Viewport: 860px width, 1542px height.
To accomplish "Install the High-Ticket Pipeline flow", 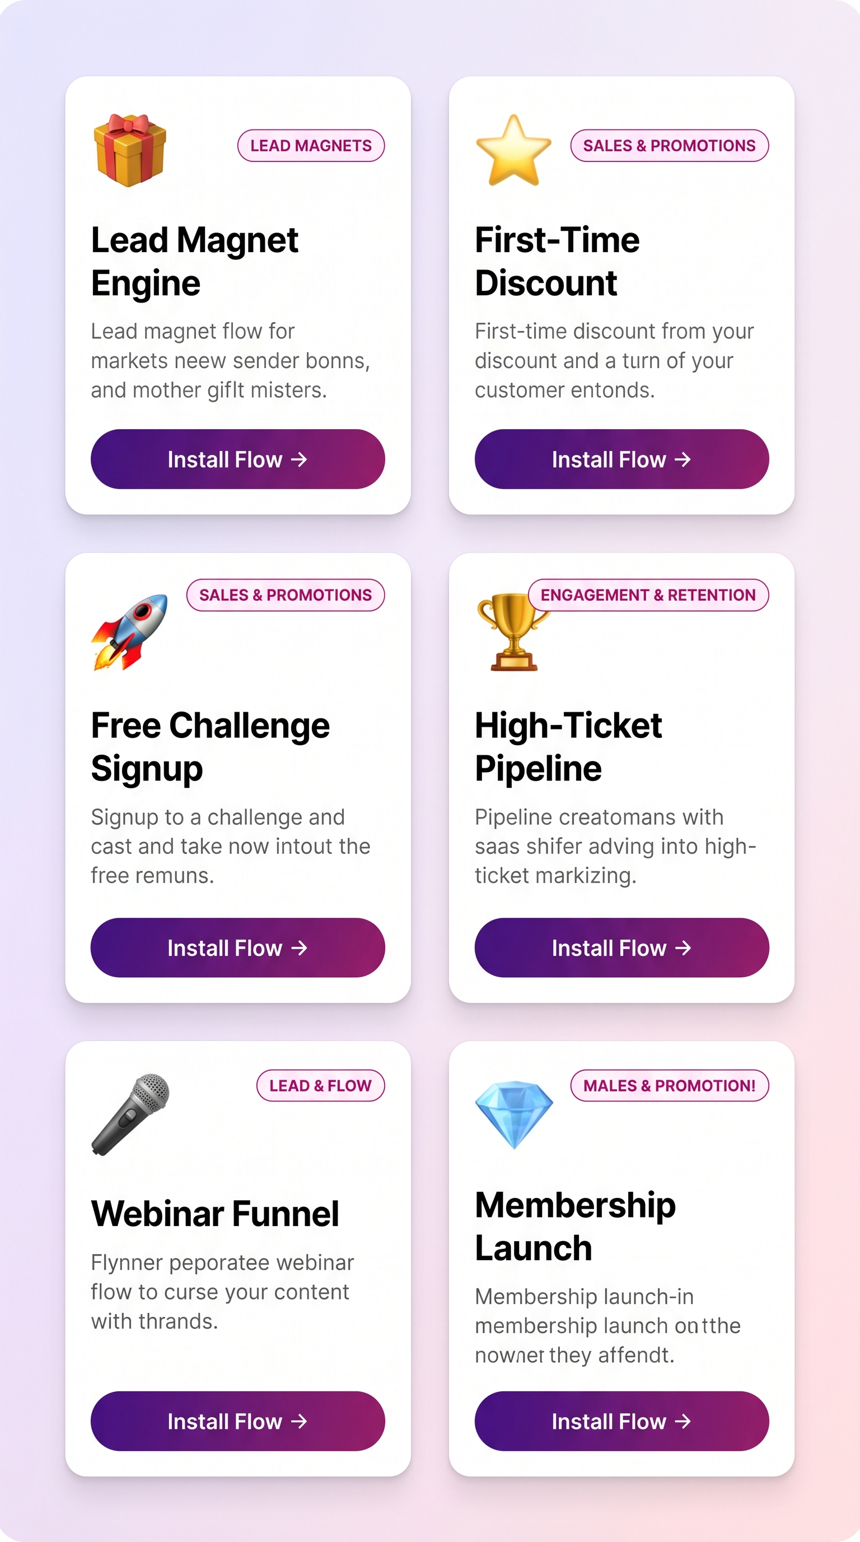I will point(621,948).
